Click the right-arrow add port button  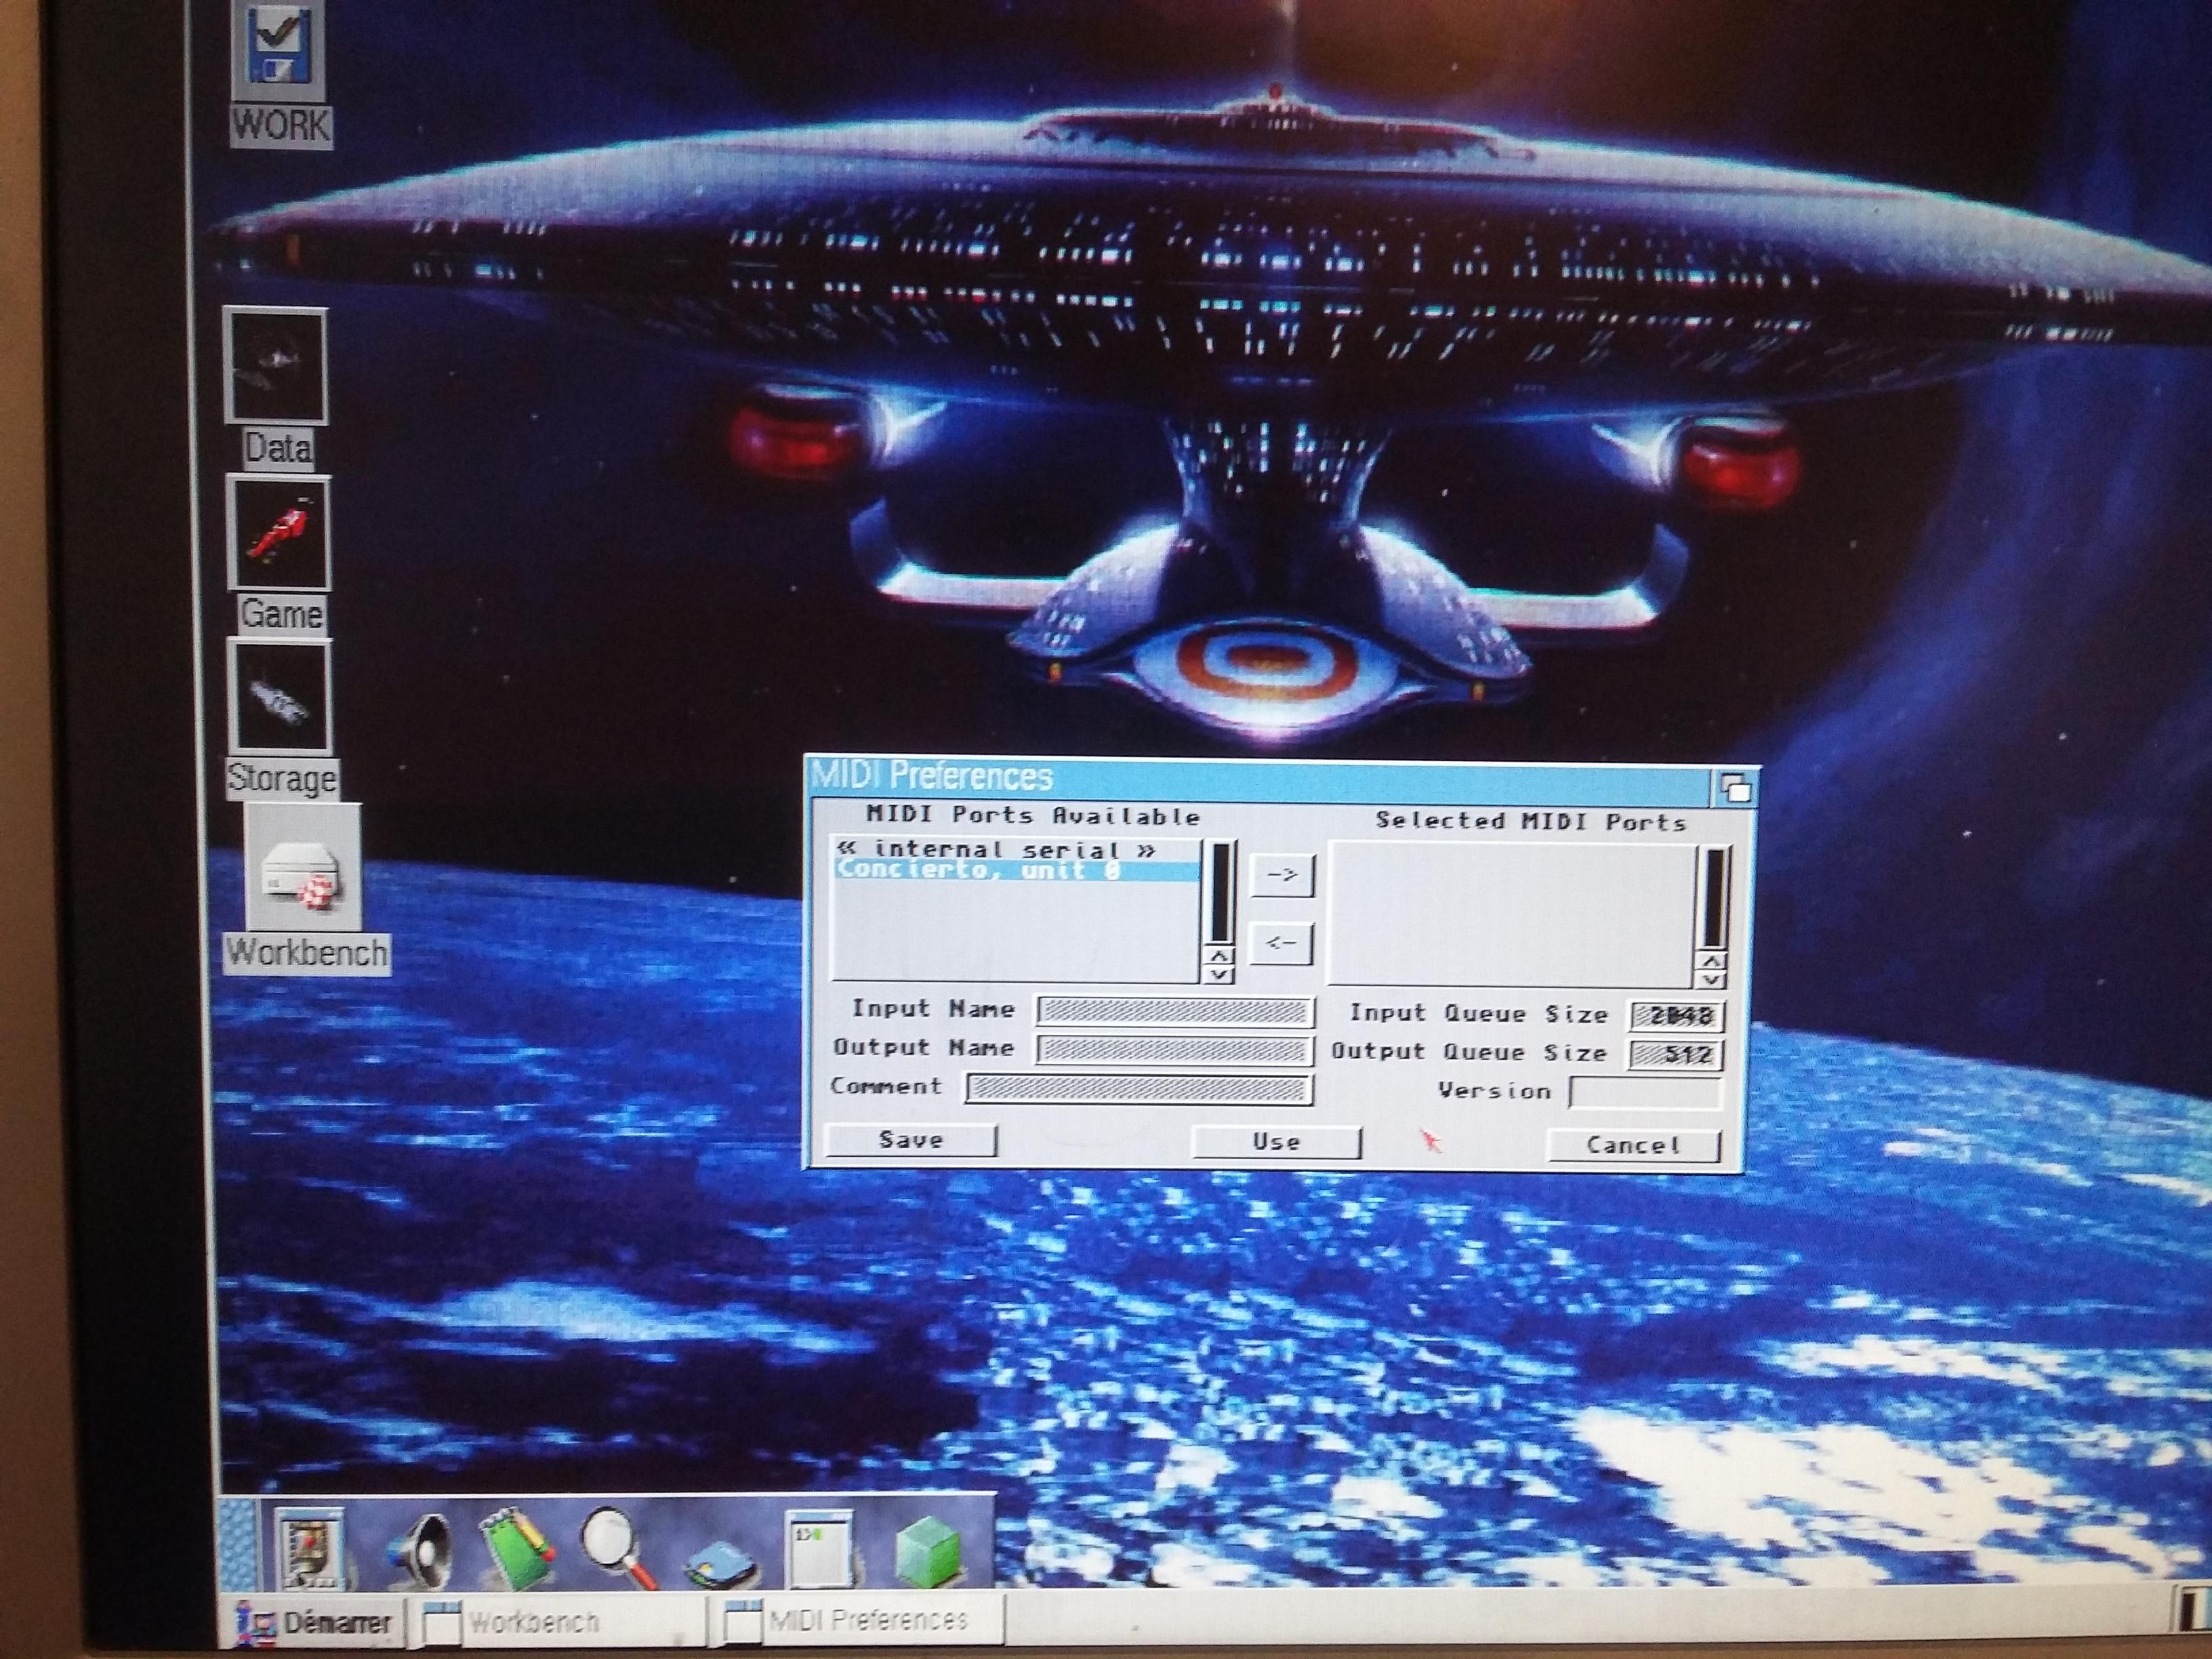[1282, 875]
